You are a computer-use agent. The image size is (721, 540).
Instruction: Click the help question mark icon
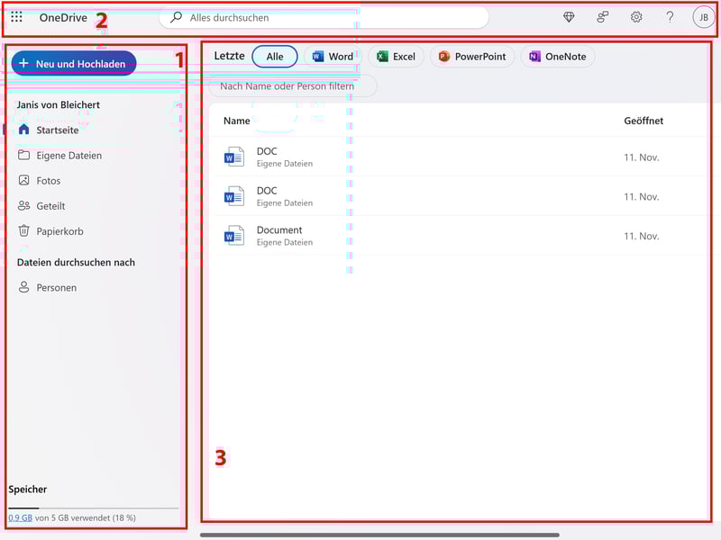(670, 17)
